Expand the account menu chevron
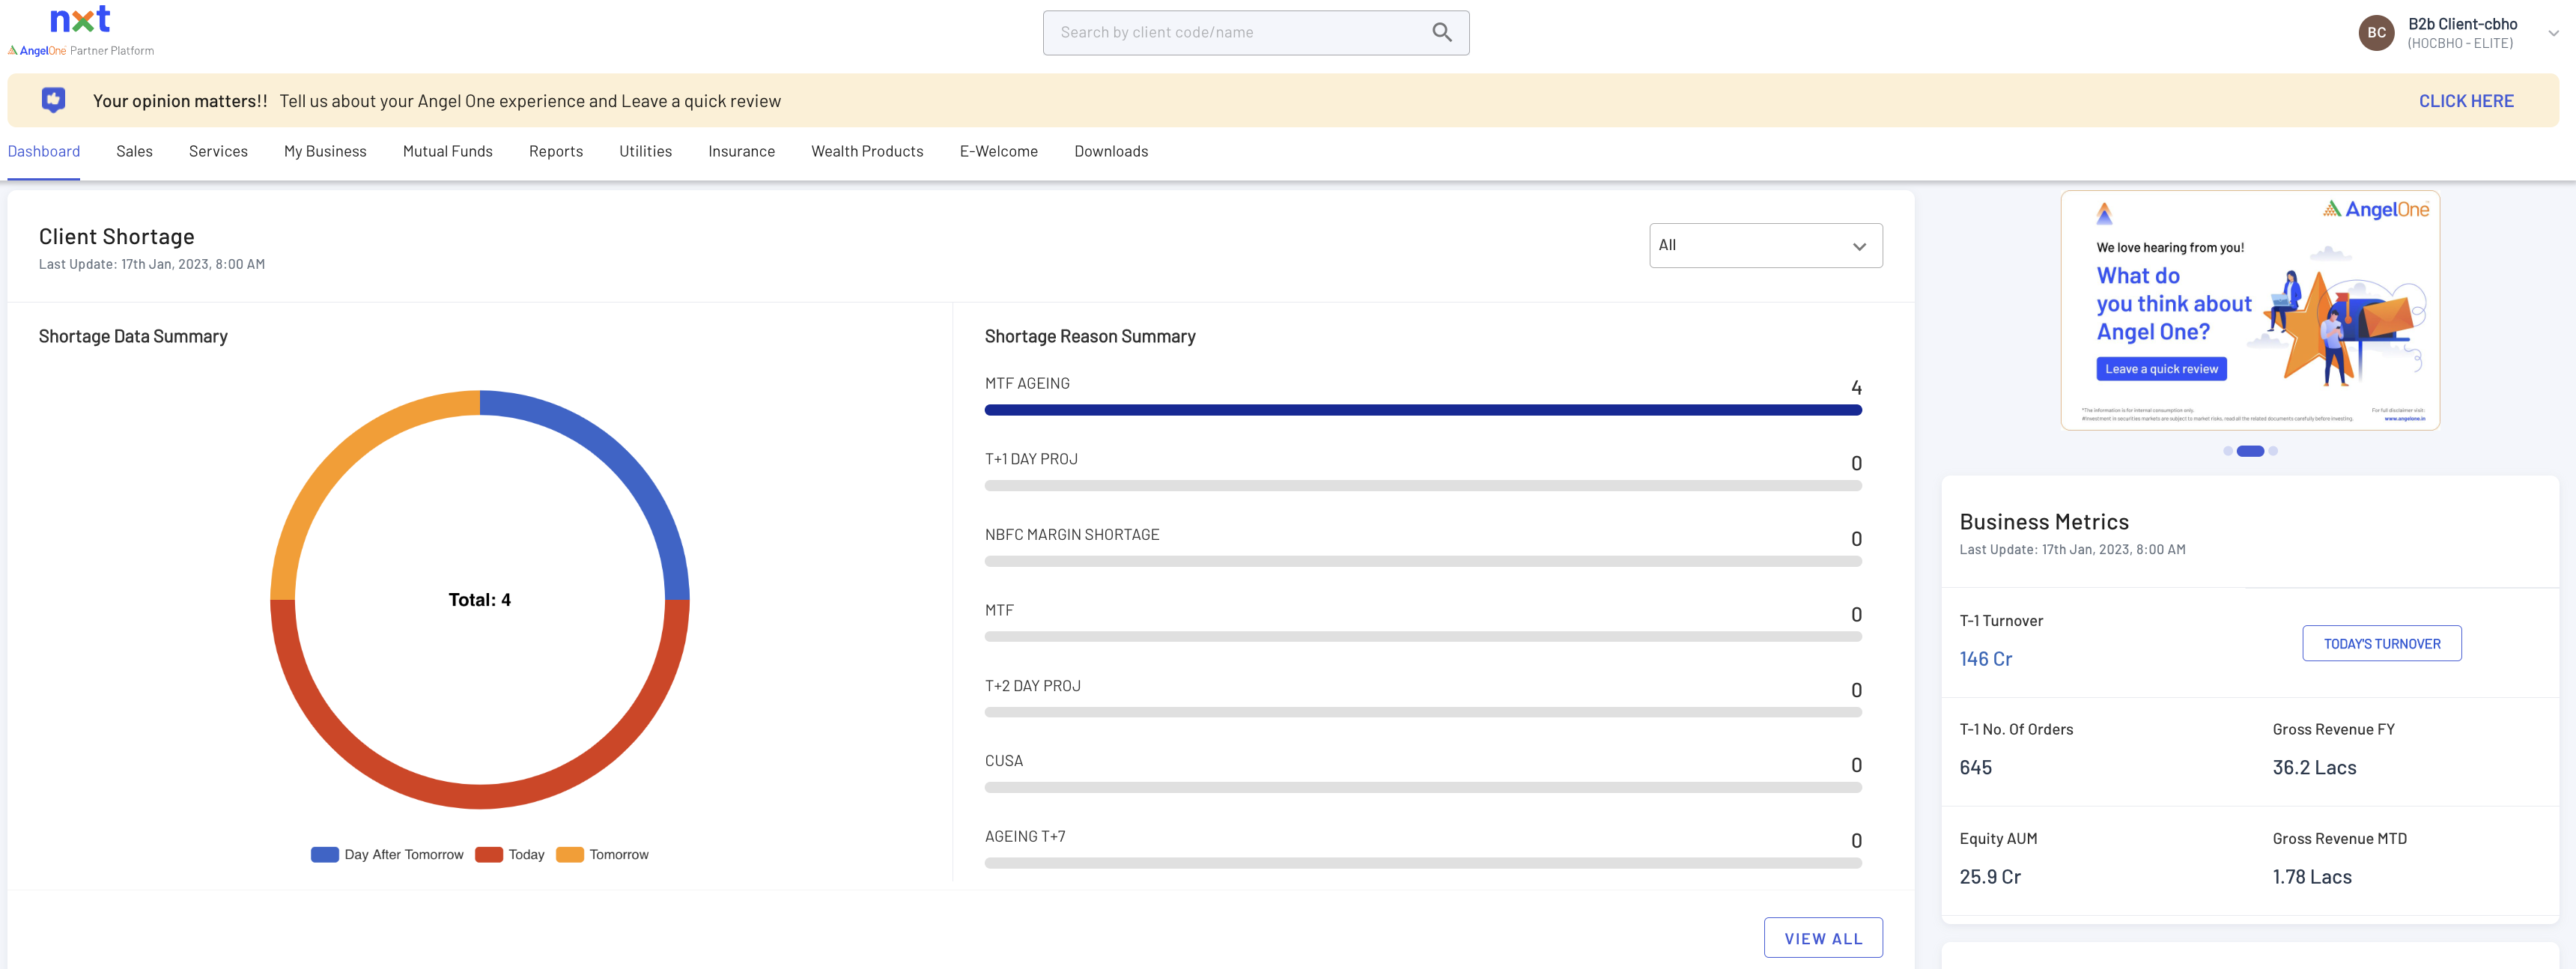The width and height of the screenshot is (2576, 969). point(2553,33)
